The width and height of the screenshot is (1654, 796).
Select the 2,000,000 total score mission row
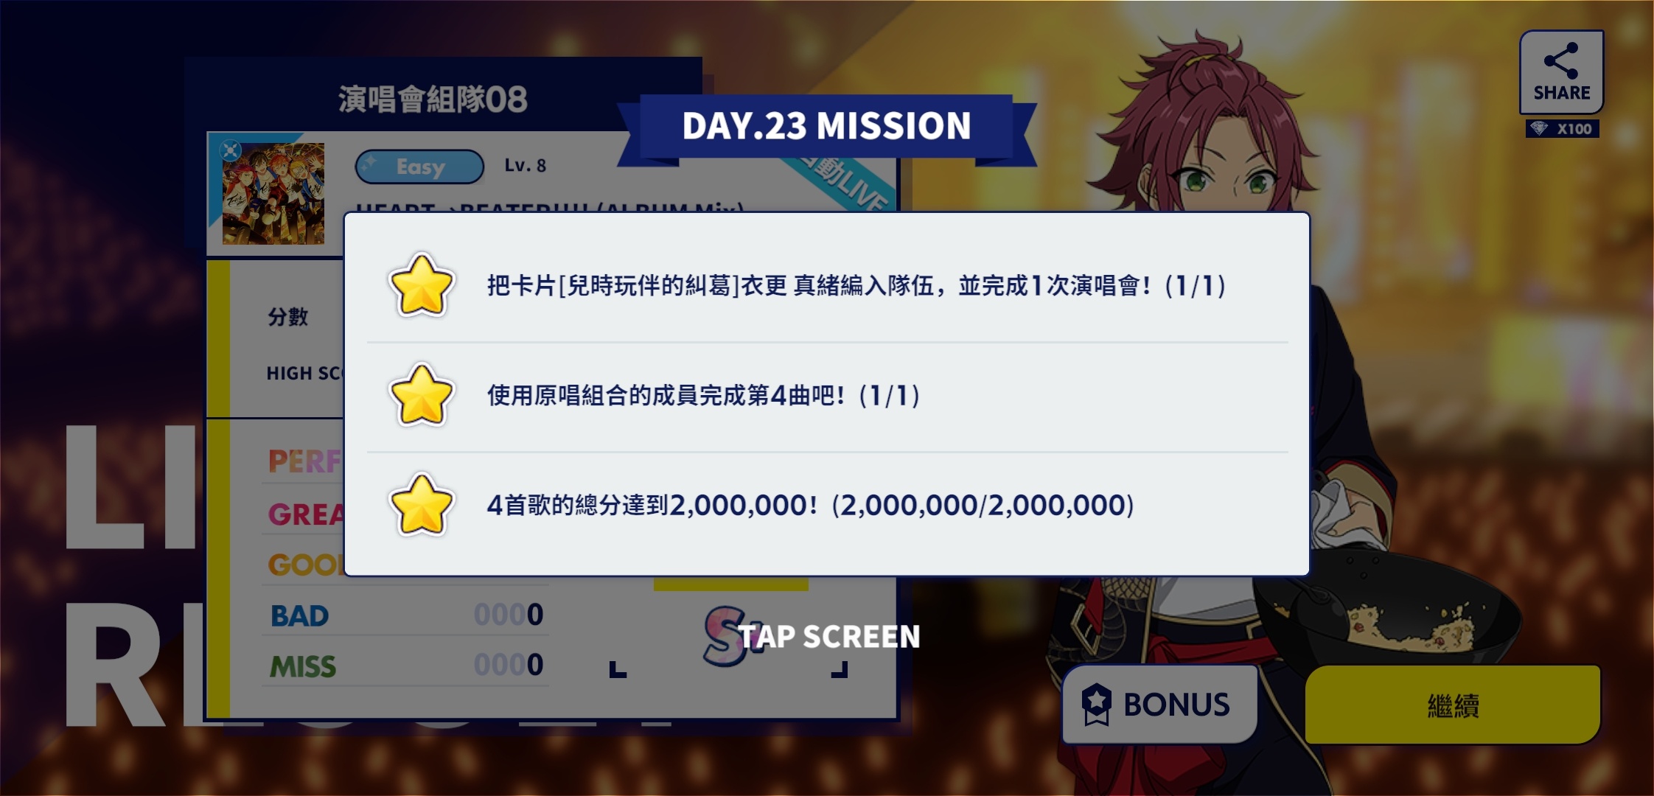[x=827, y=506]
